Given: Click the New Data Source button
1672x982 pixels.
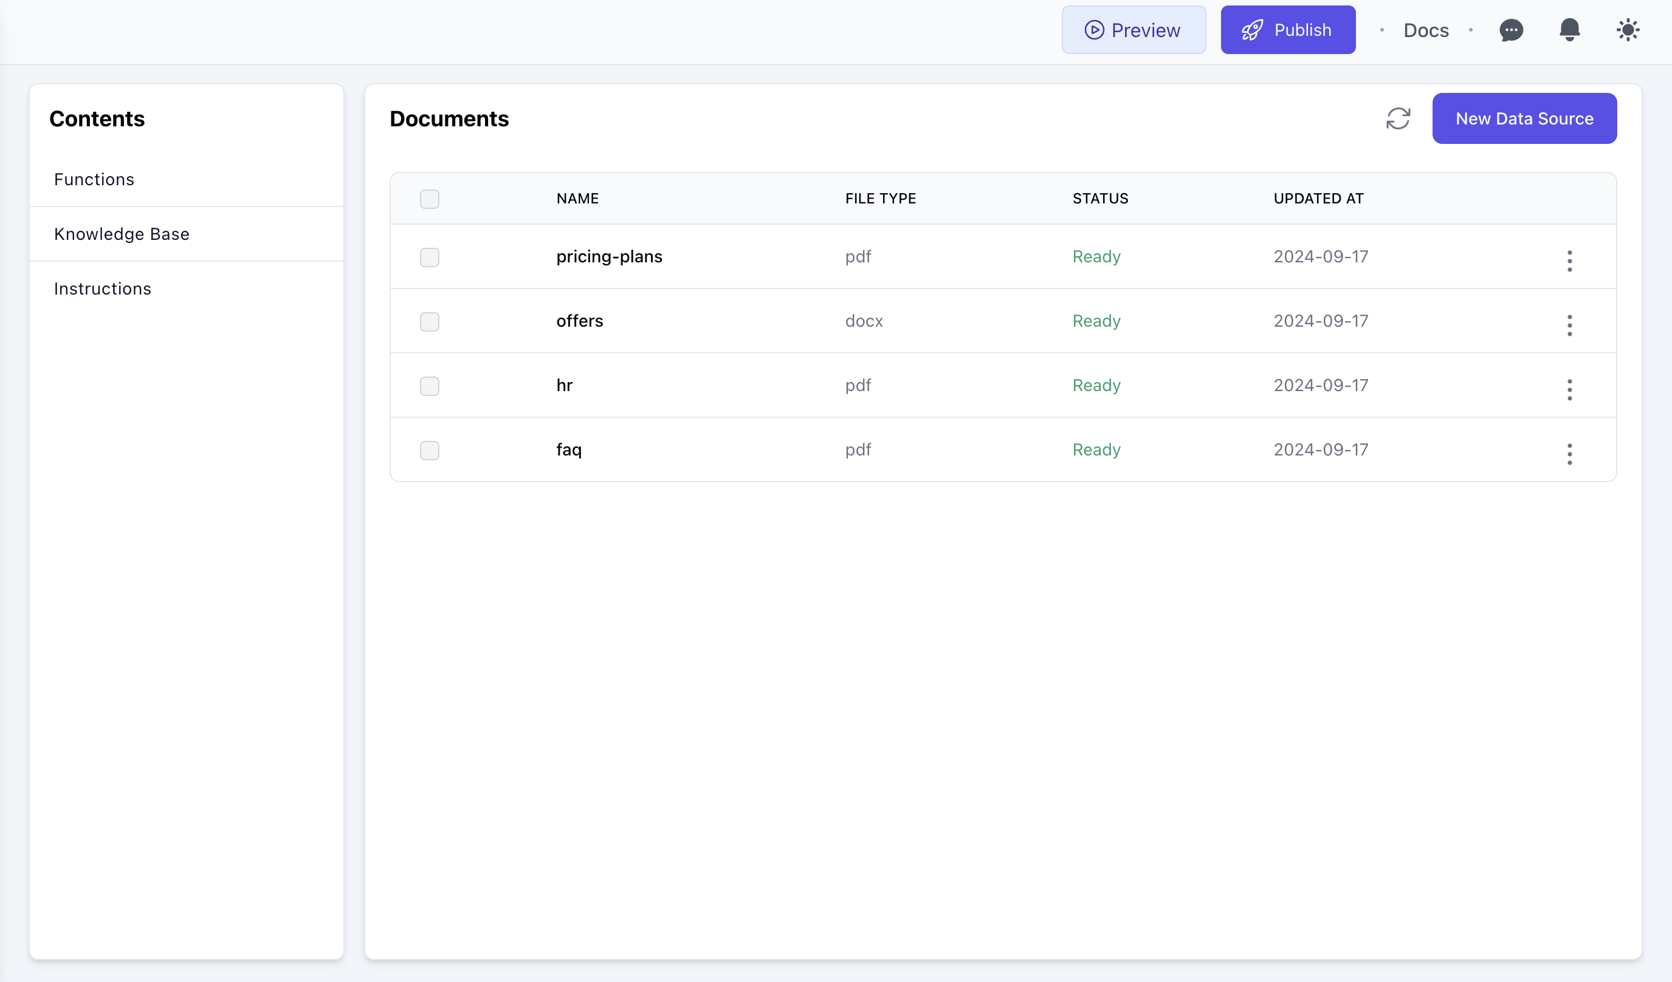Looking at the screenshot, I should click(x=1524, y=118).
